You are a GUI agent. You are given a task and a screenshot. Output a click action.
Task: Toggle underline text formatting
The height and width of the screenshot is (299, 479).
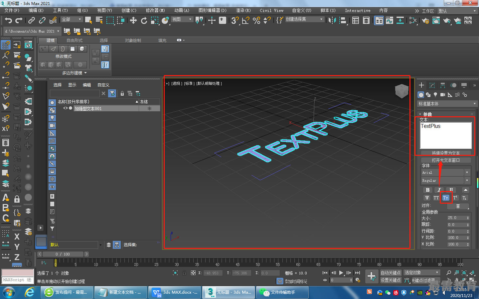[451, 190]
